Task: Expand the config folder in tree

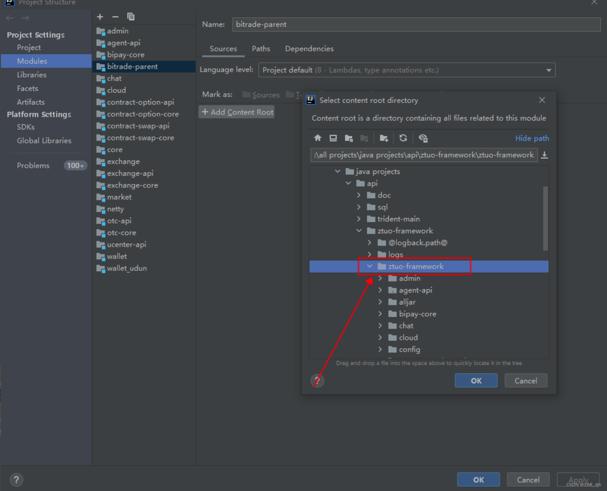Action: 380,349
